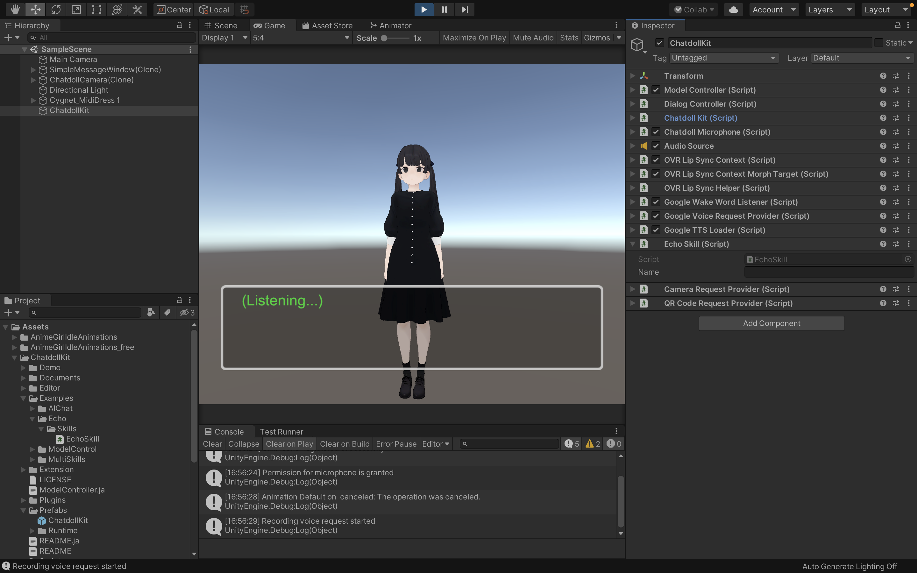Select the Rotate tool

56,10
